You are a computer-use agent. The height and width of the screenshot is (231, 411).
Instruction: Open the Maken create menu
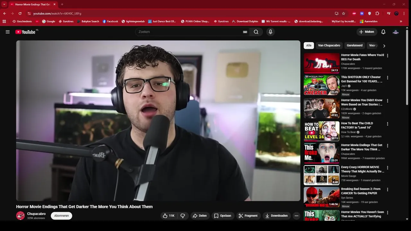366,32
